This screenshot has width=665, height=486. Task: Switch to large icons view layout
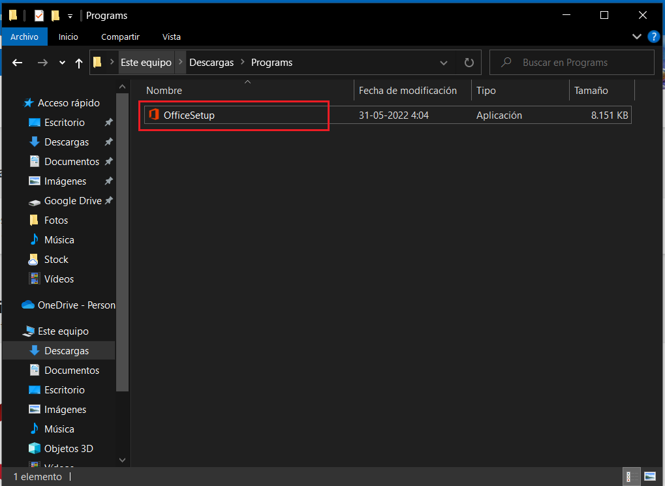pos(649,476)
